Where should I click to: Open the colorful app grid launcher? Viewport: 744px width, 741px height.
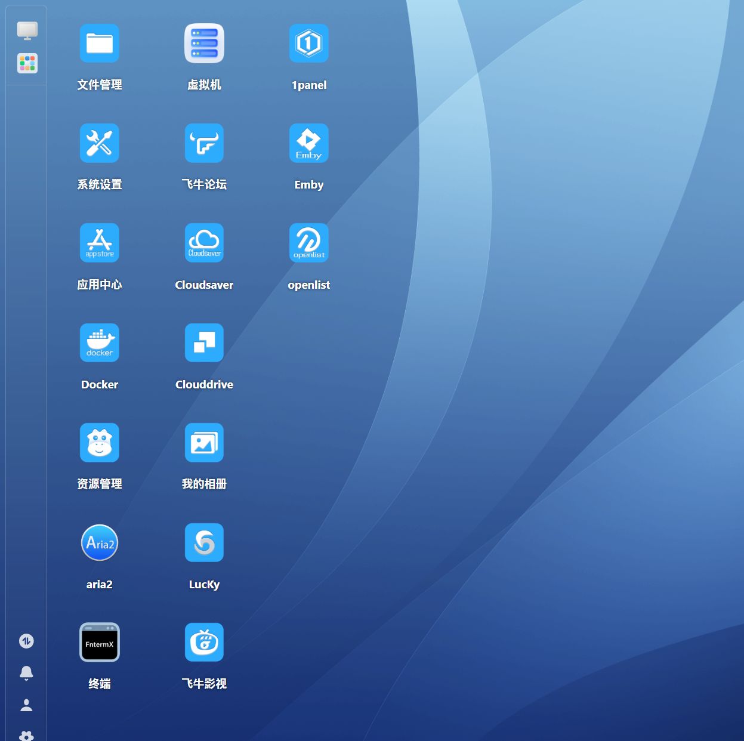coord(27,63)
